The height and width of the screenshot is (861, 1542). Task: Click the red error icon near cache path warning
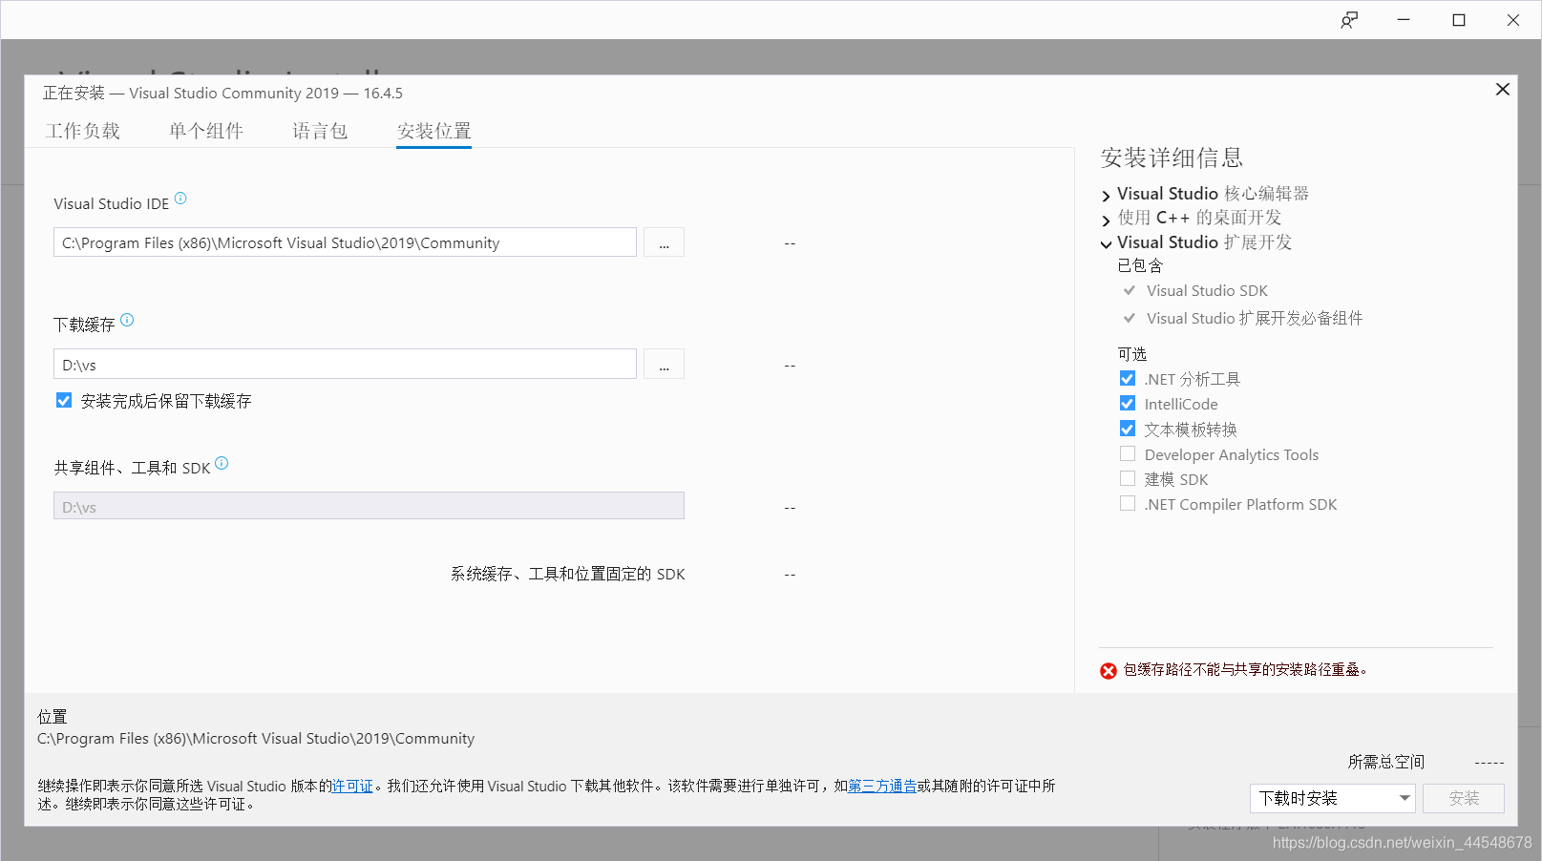click(1109, 670)
